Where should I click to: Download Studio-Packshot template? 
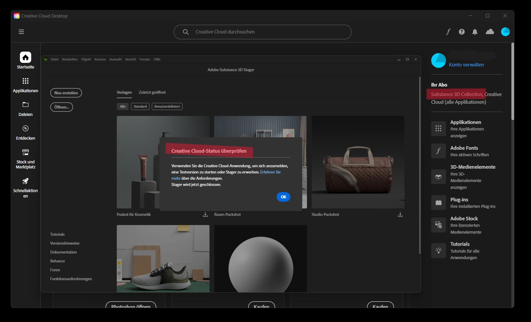[400, 214]
